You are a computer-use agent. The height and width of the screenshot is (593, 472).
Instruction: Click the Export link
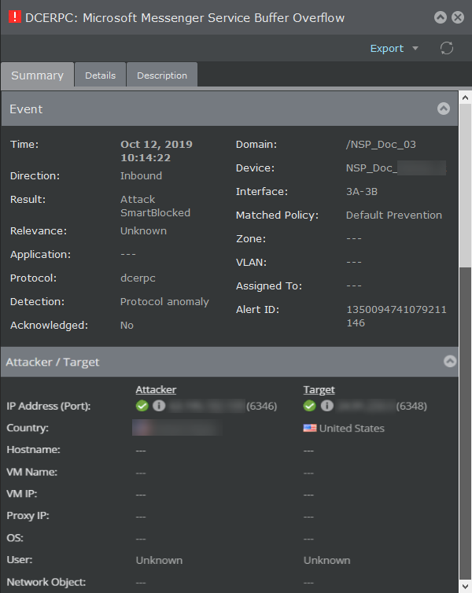tap(386, 49)
